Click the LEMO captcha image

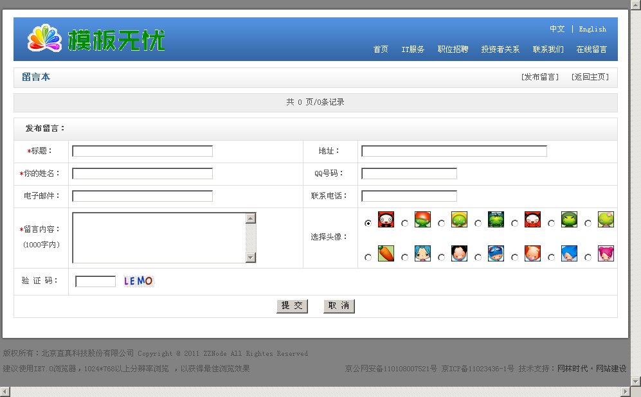tap(139, 281)
